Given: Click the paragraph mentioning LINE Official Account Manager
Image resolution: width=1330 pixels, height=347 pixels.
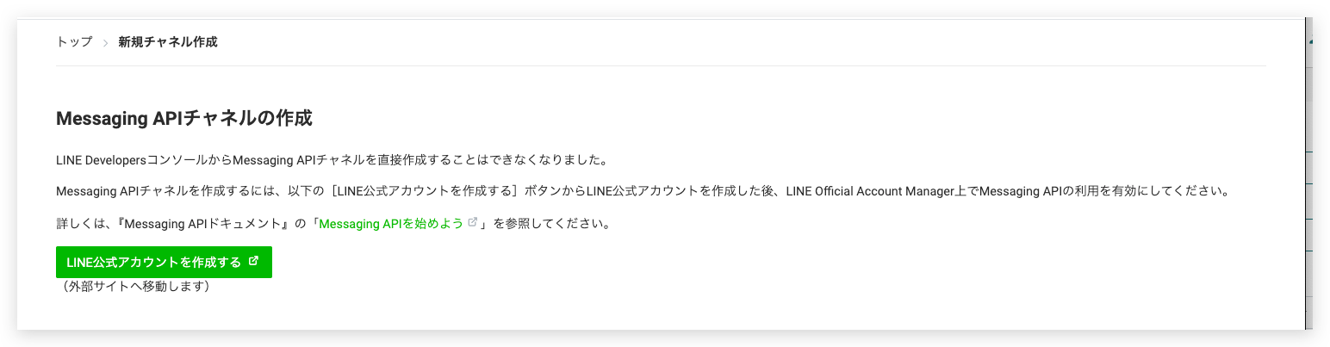Looking at the screenshot, I should click(642, 191).
